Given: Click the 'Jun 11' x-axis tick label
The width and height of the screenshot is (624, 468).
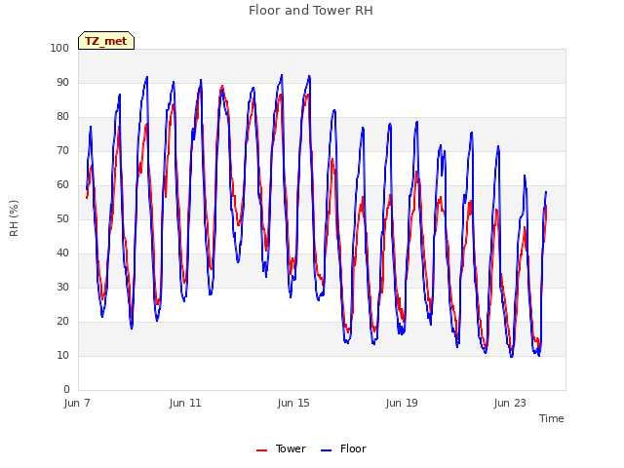Looking at the screenshot, I should [x=185, y=403].
